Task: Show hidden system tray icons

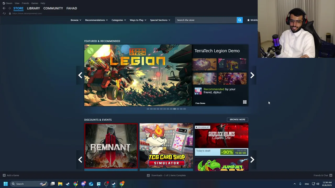Action: (x=294, y=184)
